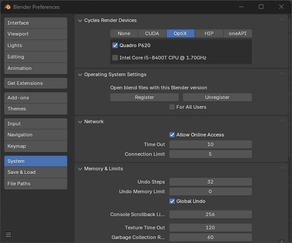Click the scroll-up arrow at bottom right
Screen dimensions: 292x243
coord(282,241)
